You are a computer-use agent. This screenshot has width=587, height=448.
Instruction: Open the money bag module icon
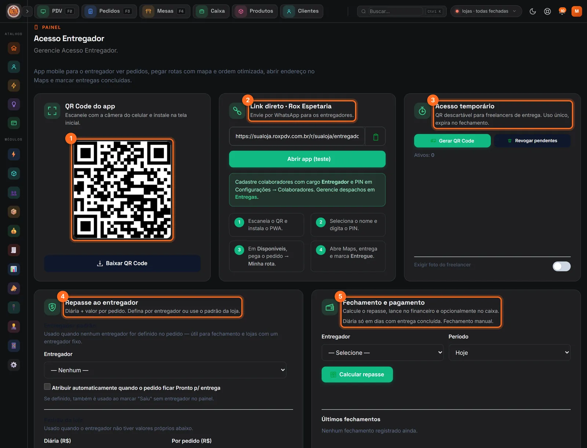14,231
